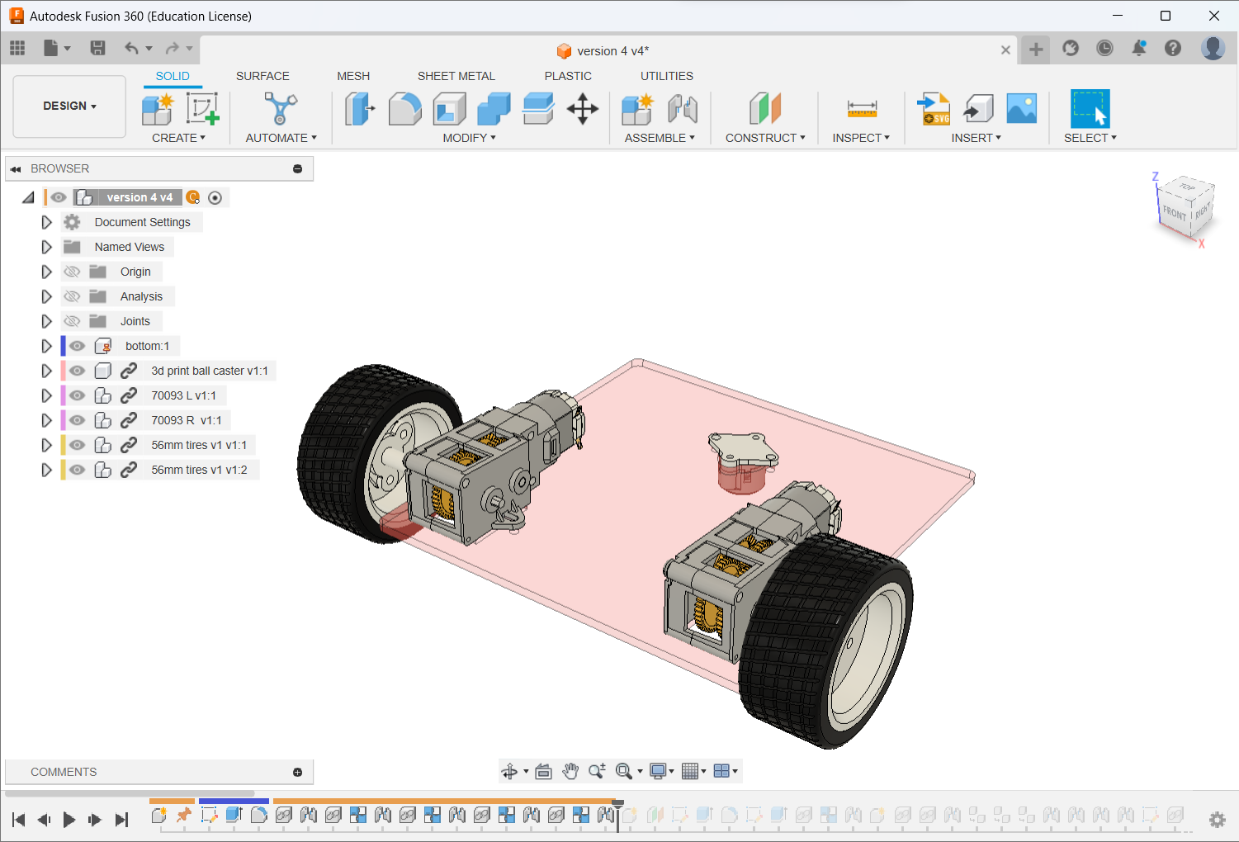Click the Save icon in top toolbar

click(97, 48)
